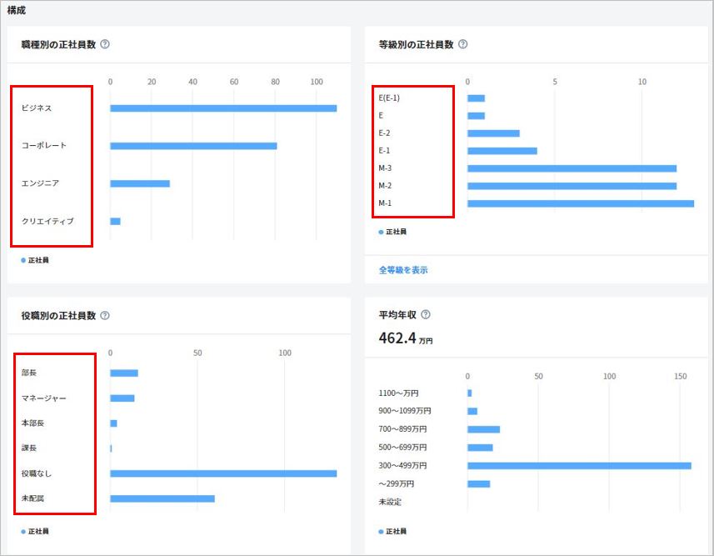
Task: Select the 700〜899万円 salary bar
Action: click(x=483, y=429)
